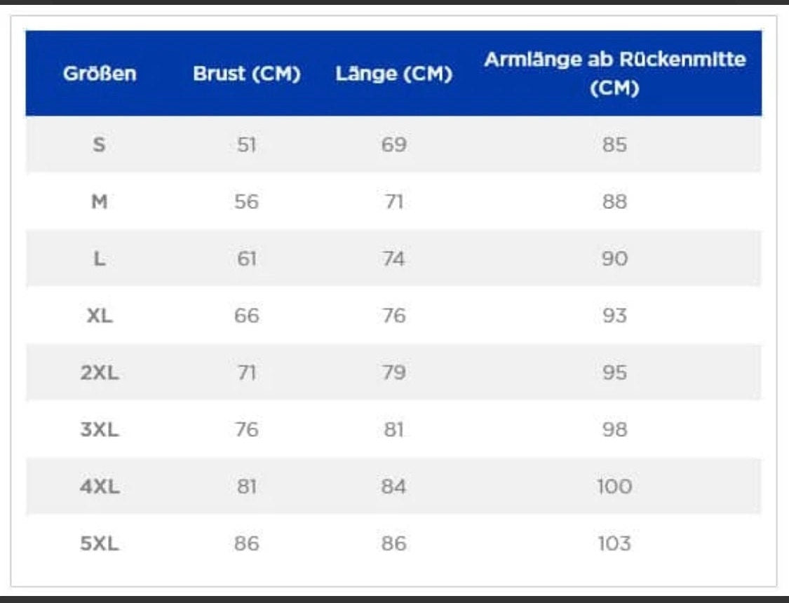Select the 2XL size label
Viewport: 789px width, 603px height.
click(100, 372)
